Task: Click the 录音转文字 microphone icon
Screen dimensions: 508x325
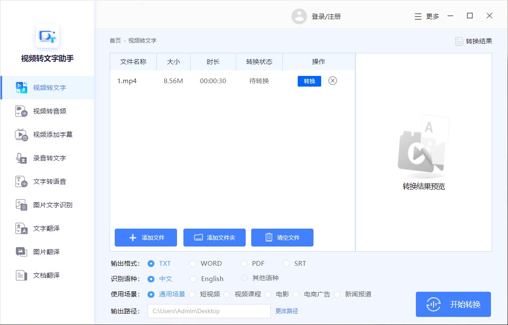Action: click(21, 158)
